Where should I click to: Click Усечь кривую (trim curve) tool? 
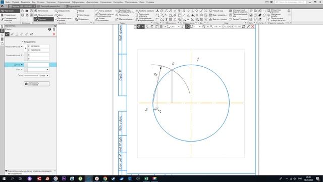pos(103,11)
